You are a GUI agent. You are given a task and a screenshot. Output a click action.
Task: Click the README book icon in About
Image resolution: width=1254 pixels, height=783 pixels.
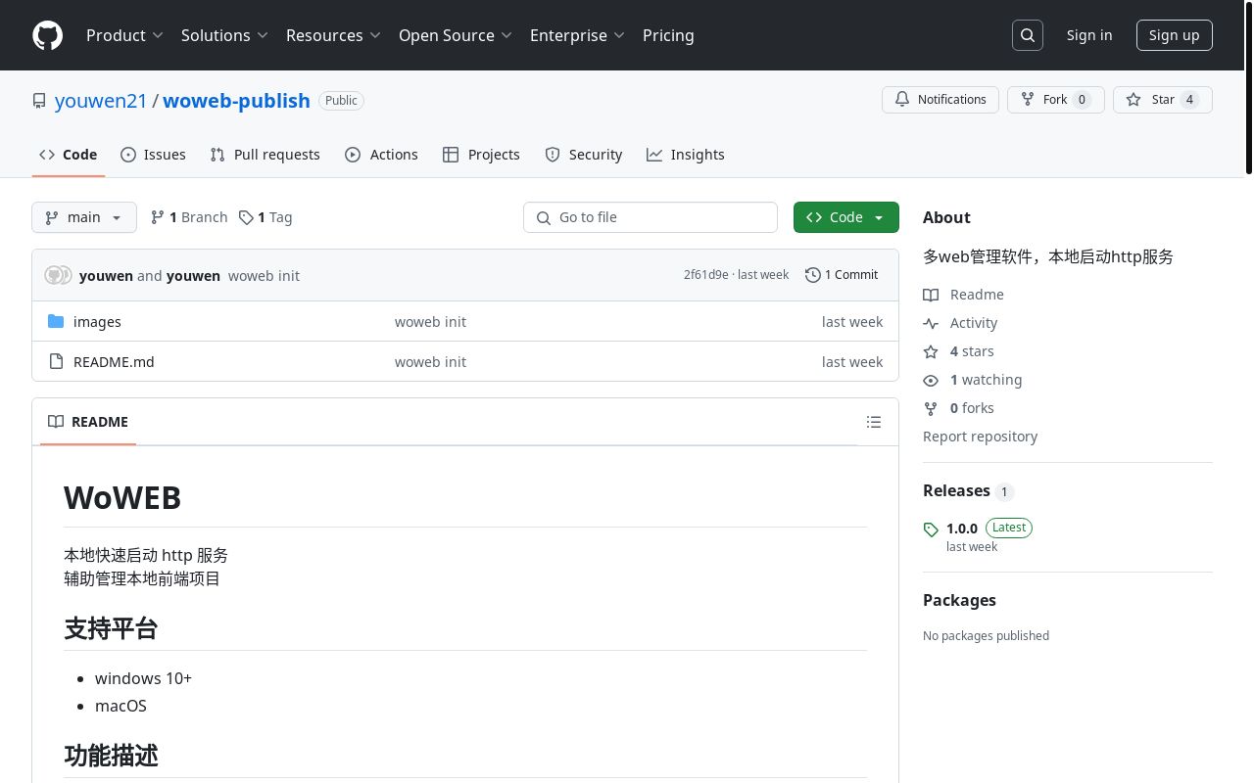point(931,295)
